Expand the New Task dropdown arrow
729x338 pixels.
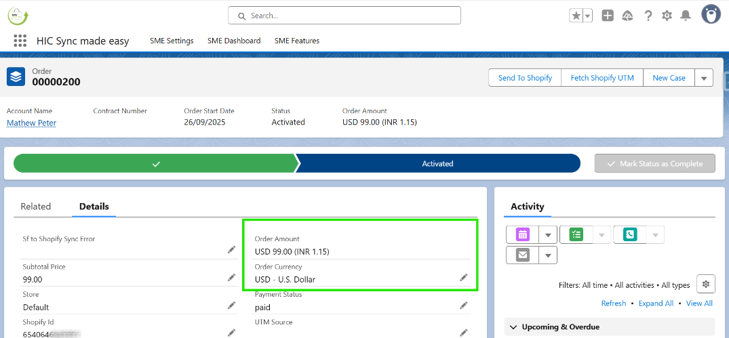602,235
